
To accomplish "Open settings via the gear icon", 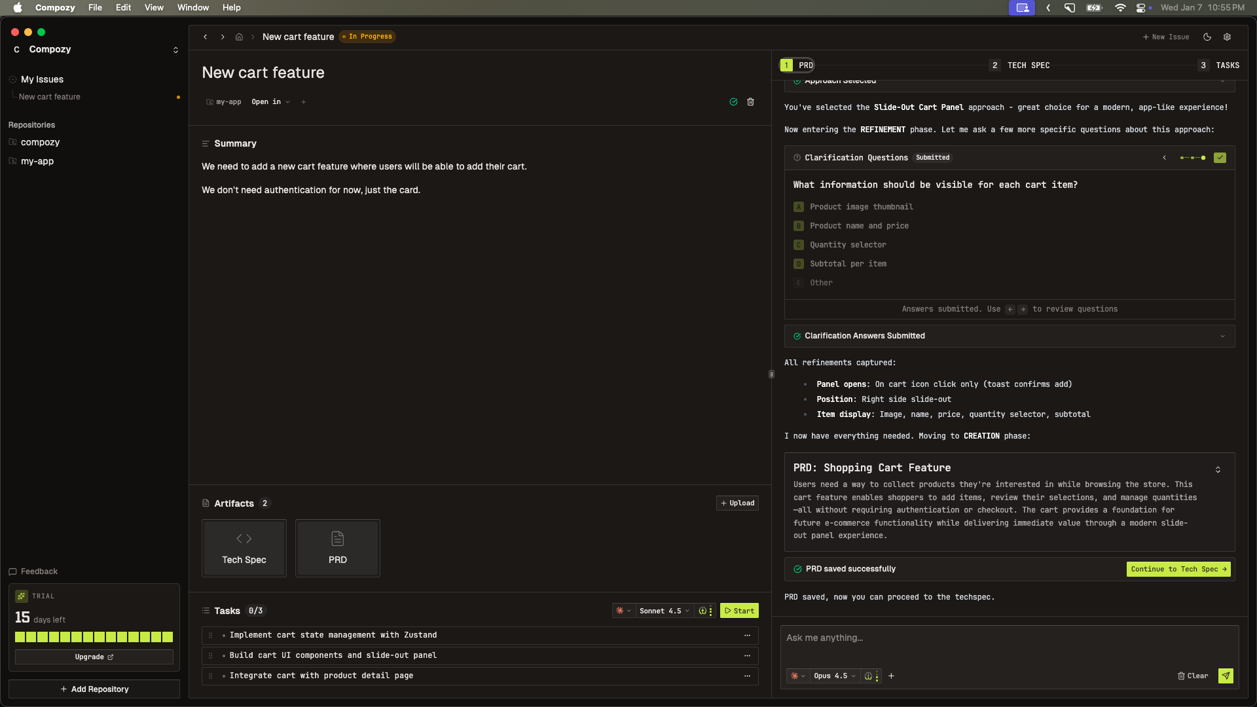I will click(x=1228, y=37).
